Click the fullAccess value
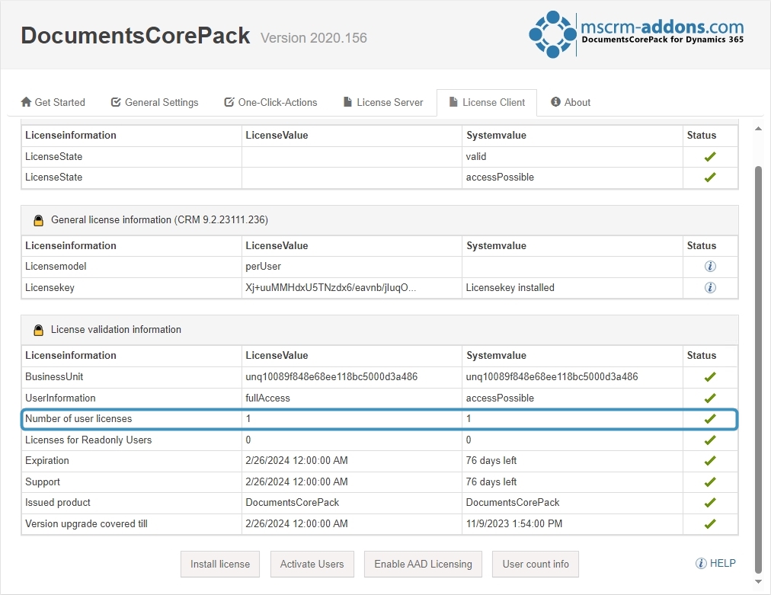 267,398
